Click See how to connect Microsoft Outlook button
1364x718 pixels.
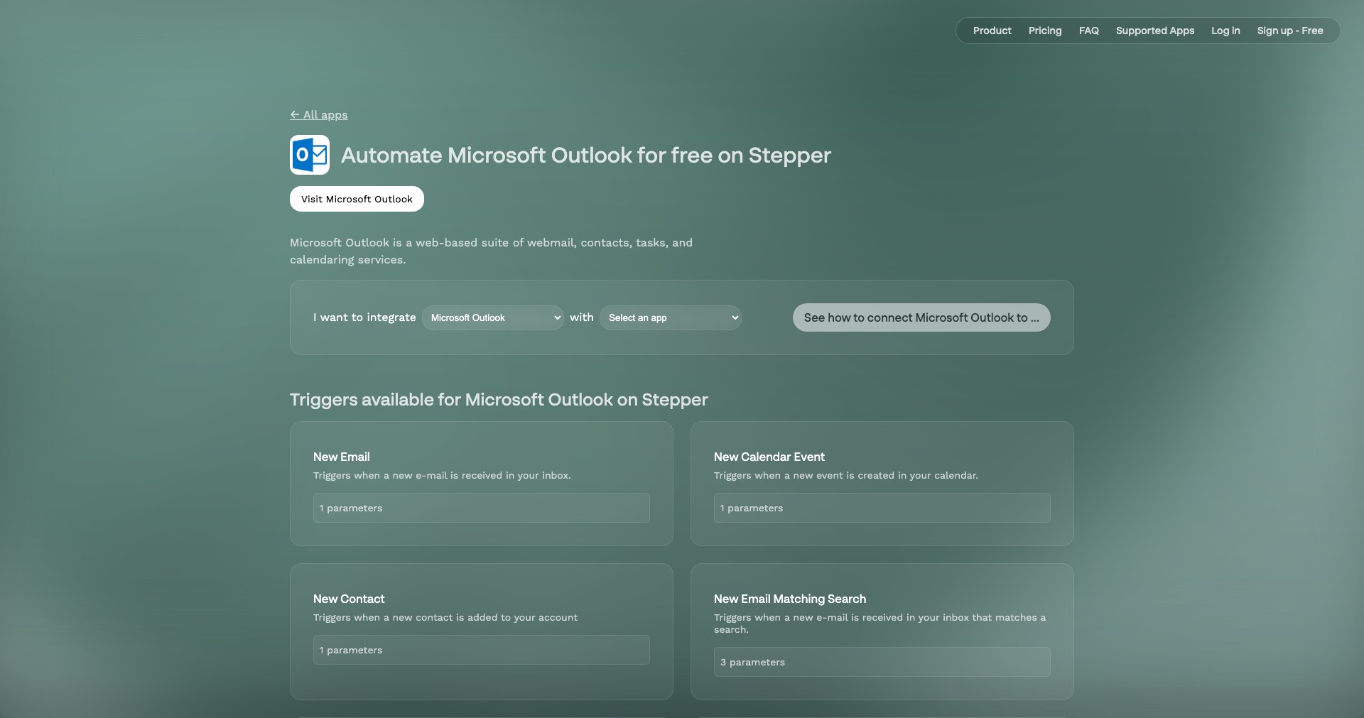pyautogui.click(x=921, y=317)
